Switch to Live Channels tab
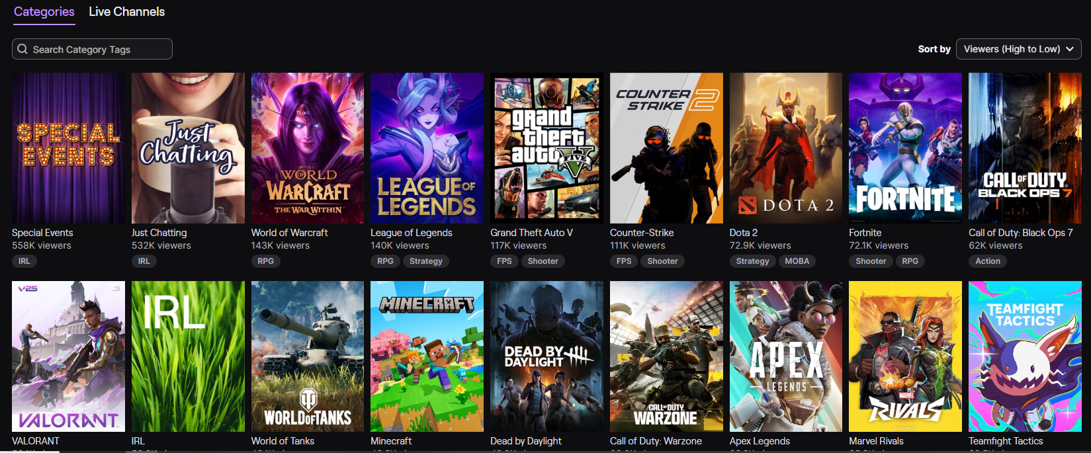The height and width of the screenshot is (453, 1091). (x=126, y=12)
